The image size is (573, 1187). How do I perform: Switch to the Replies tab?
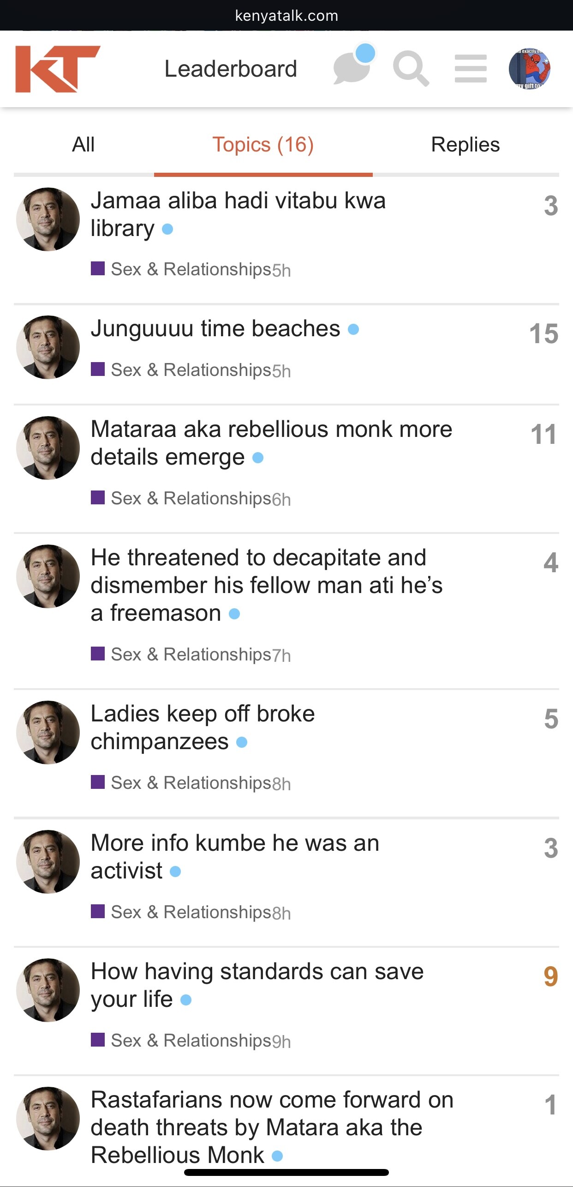(x=465, y=145)
